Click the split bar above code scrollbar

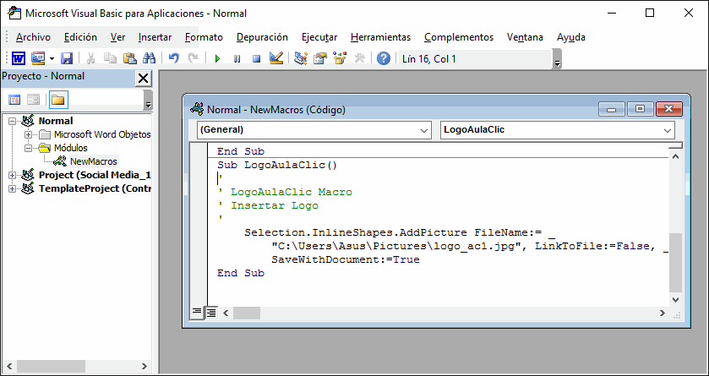point(675,145)
